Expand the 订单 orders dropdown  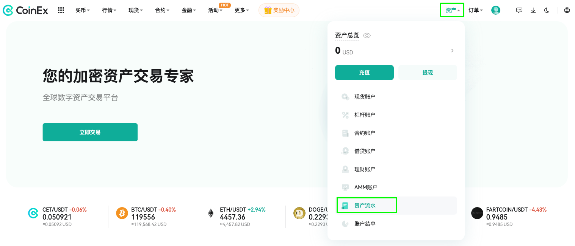476,10
